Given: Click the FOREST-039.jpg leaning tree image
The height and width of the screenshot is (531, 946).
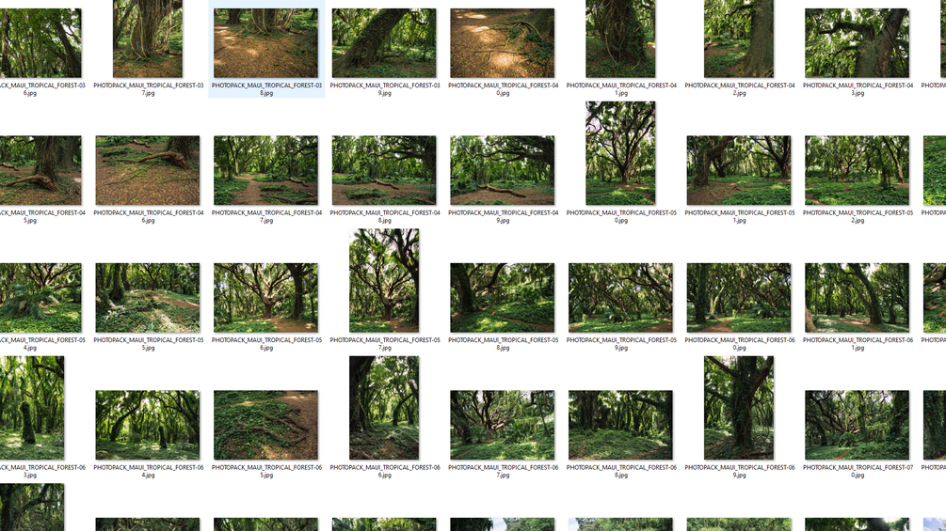Looking at the screenshot, I should (384, 42).
